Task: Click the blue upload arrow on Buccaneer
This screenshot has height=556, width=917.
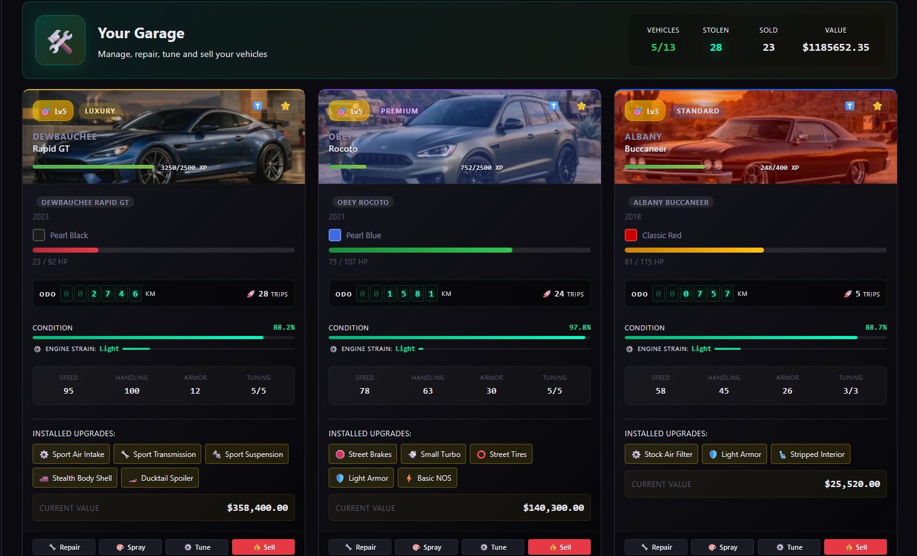Action: coord(850,106)
